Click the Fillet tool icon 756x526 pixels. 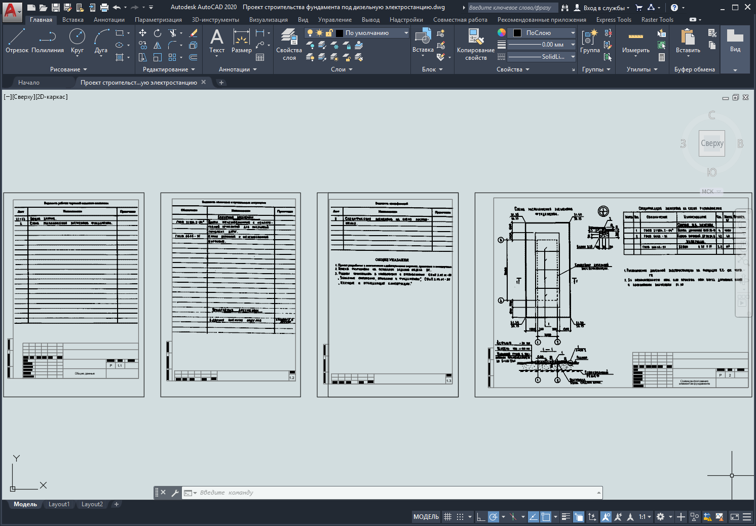(x=172, y=45)
